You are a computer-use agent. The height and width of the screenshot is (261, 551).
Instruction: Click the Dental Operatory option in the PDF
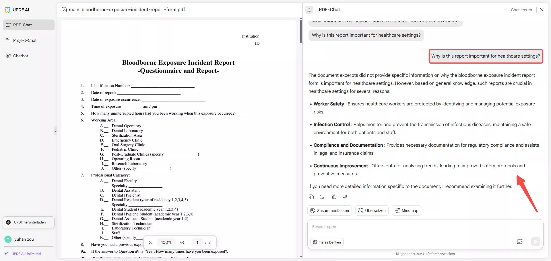tap(126, 126)
